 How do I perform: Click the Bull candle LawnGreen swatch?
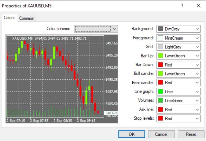click(160, 74)
